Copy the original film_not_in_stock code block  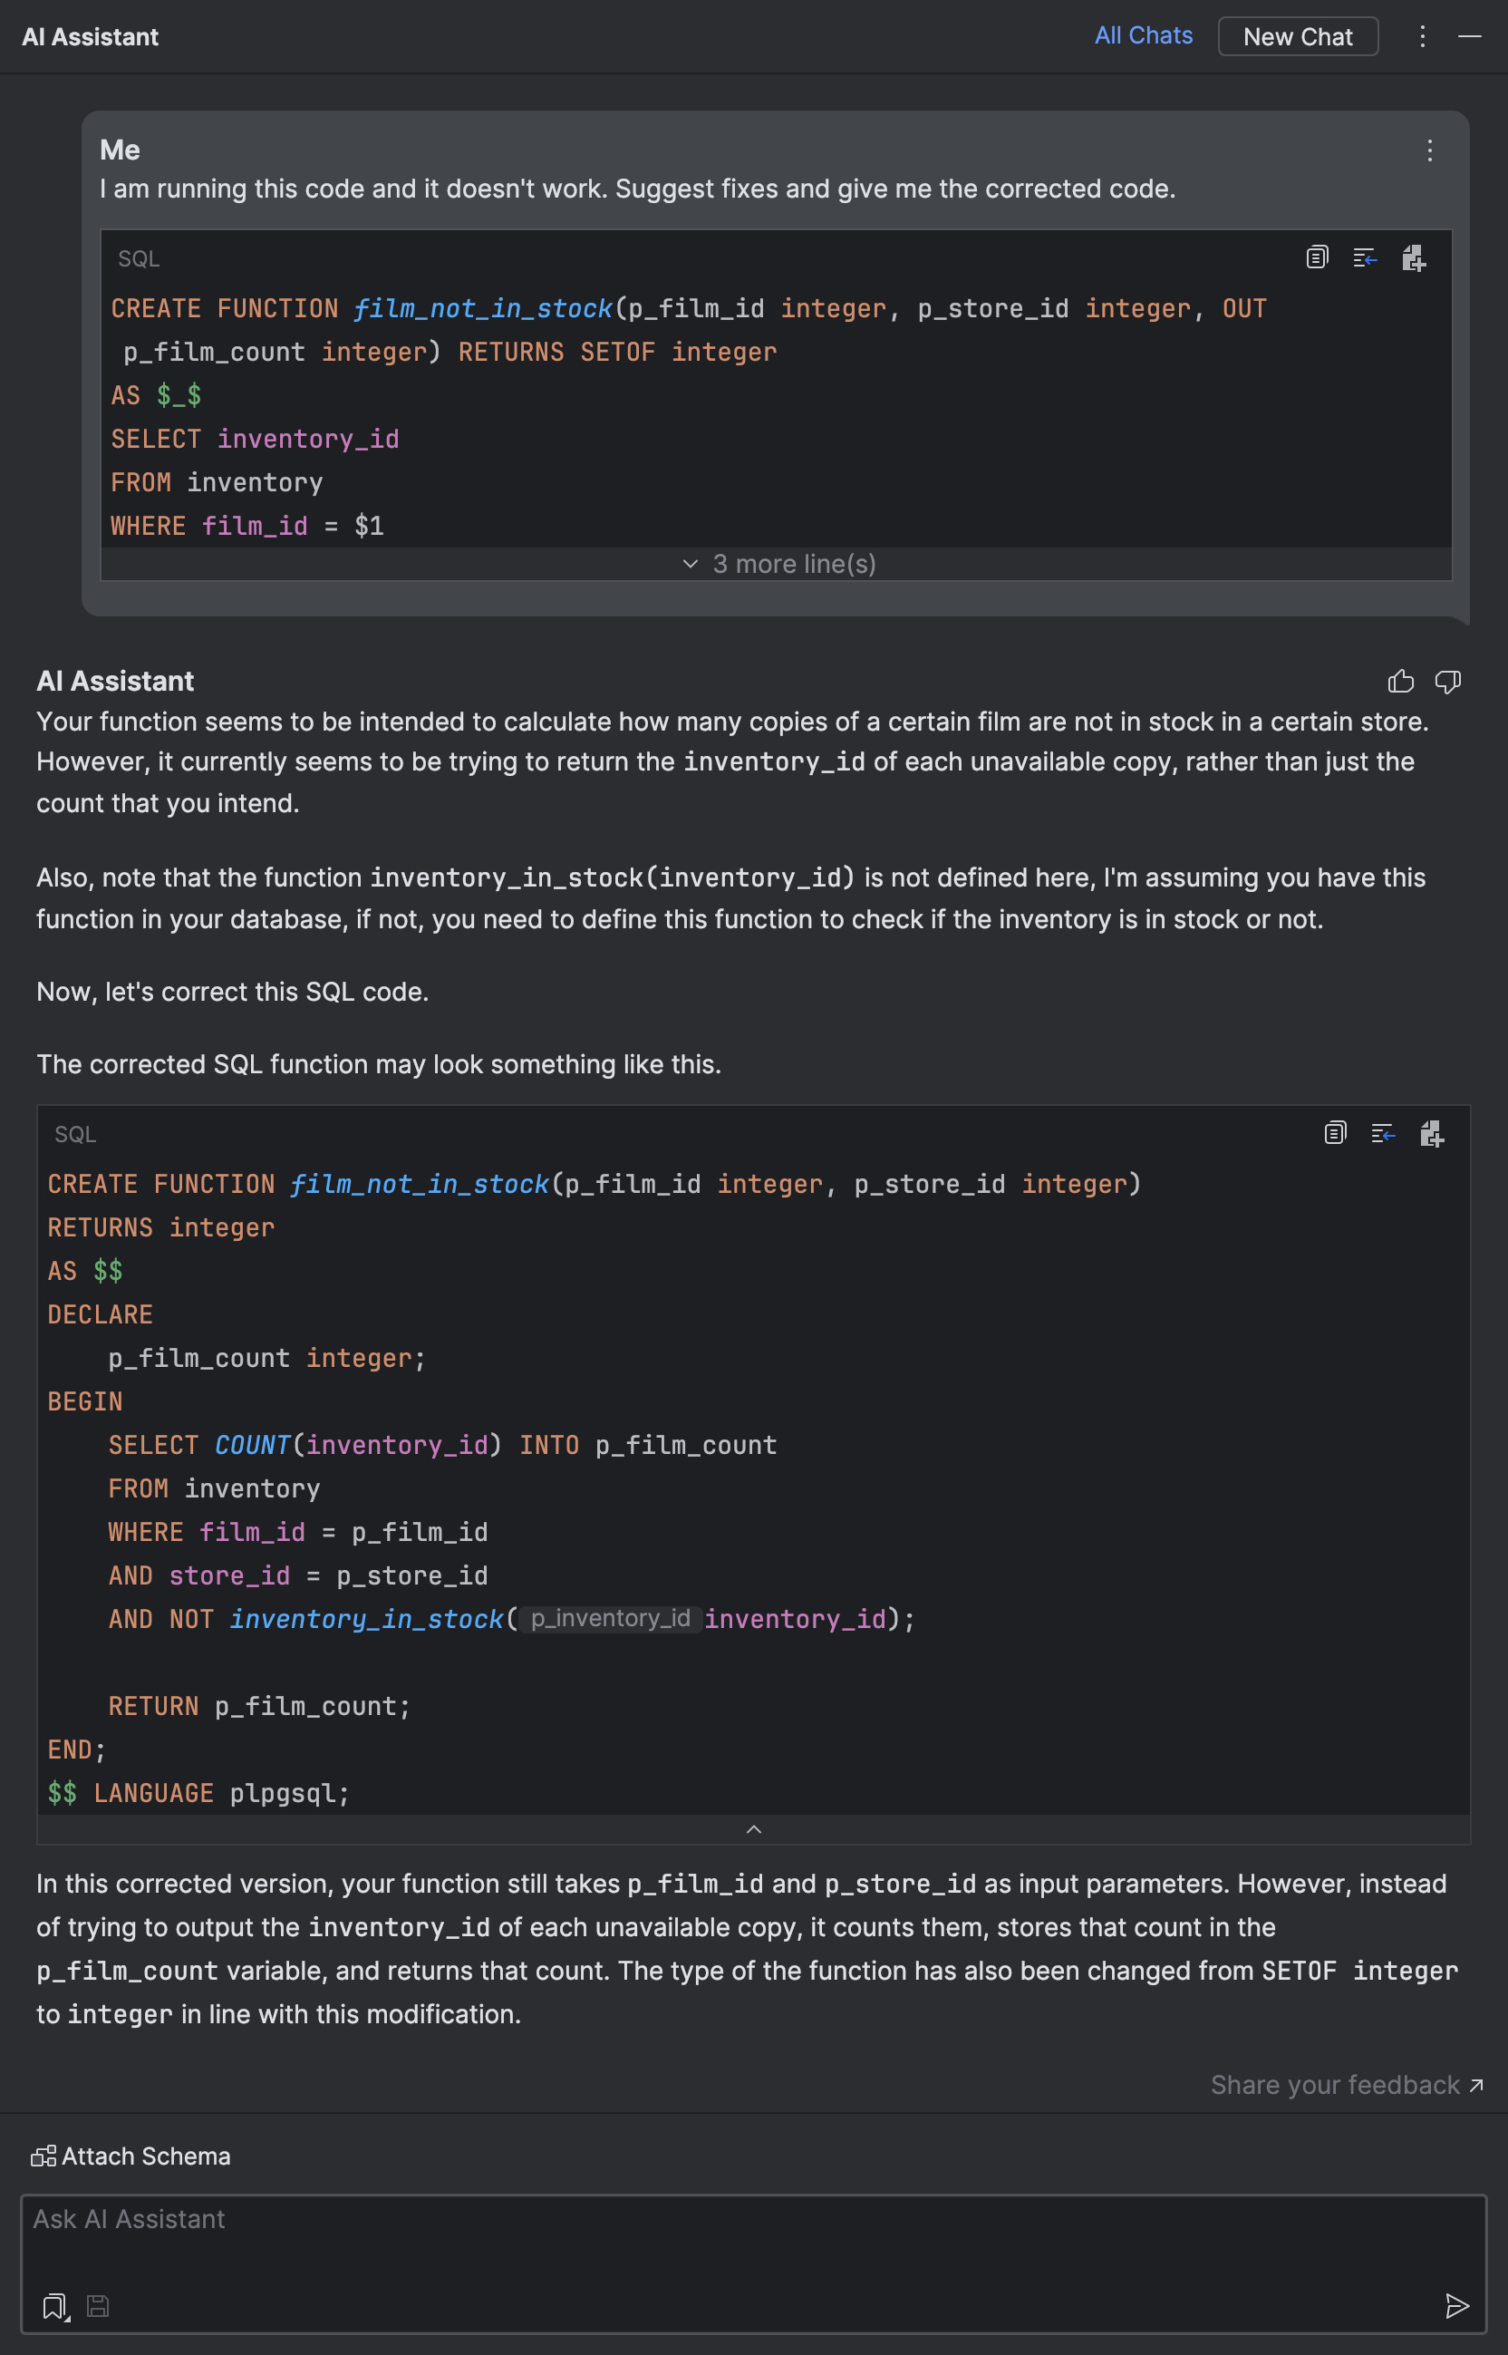coord(1316,257)
